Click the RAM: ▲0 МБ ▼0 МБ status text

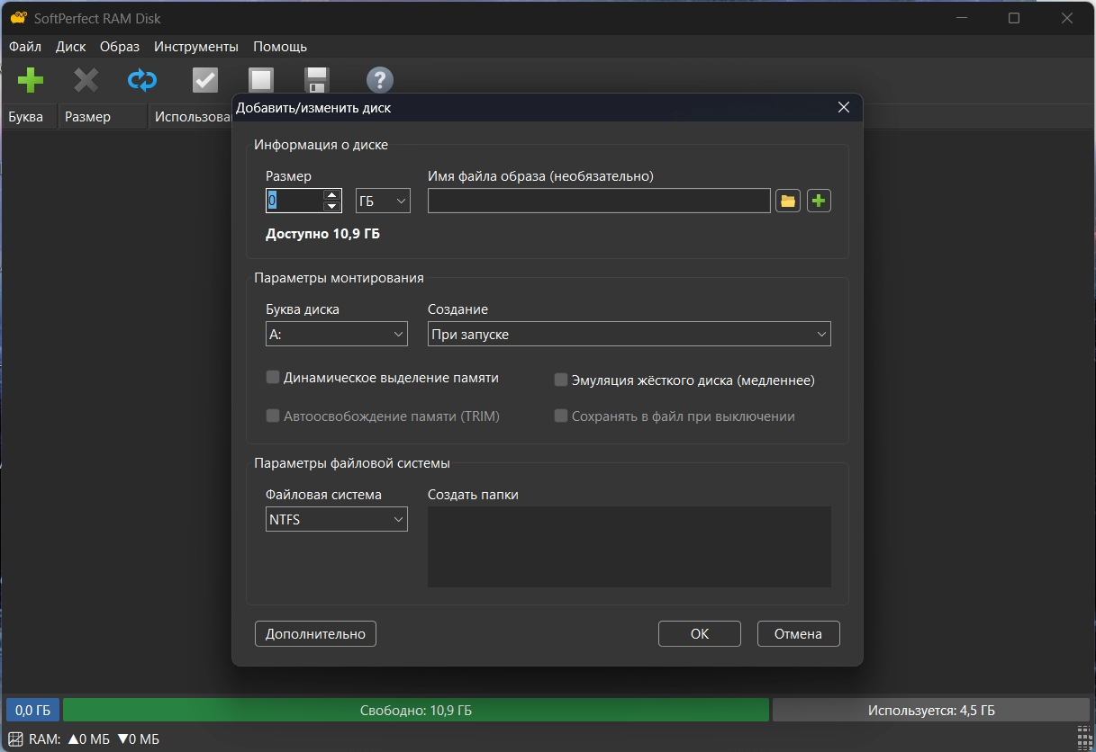[94, 739]
